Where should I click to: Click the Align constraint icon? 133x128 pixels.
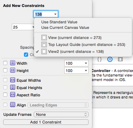(13, 105)
